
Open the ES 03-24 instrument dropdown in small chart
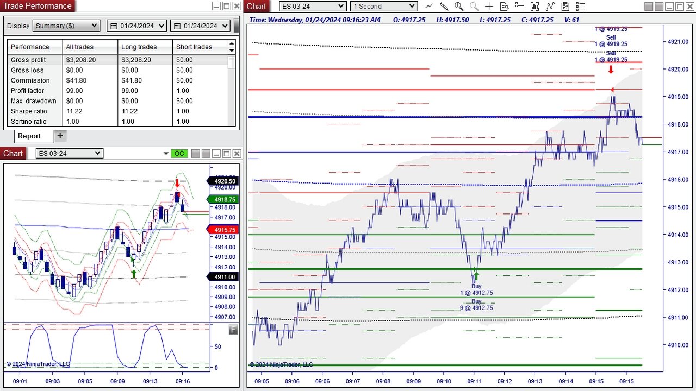click(69, 154)
